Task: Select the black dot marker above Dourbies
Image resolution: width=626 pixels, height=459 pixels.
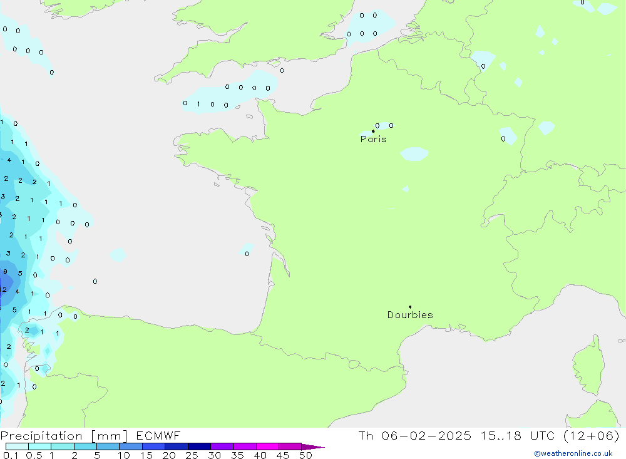Action: pyautogui.click(x=410, y=307)
